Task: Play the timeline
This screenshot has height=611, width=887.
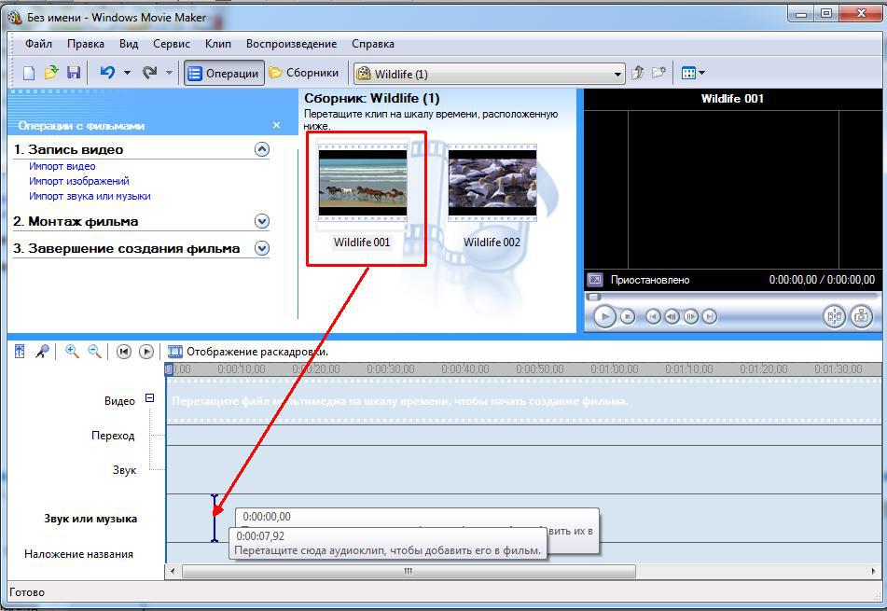Action: (146, 352)
